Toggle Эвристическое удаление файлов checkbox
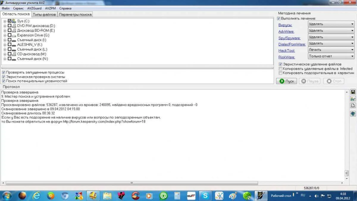 click(281, 64)
